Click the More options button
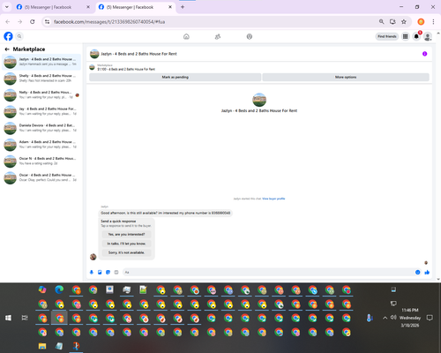This screenshot has height=353, width=441. 346,77
